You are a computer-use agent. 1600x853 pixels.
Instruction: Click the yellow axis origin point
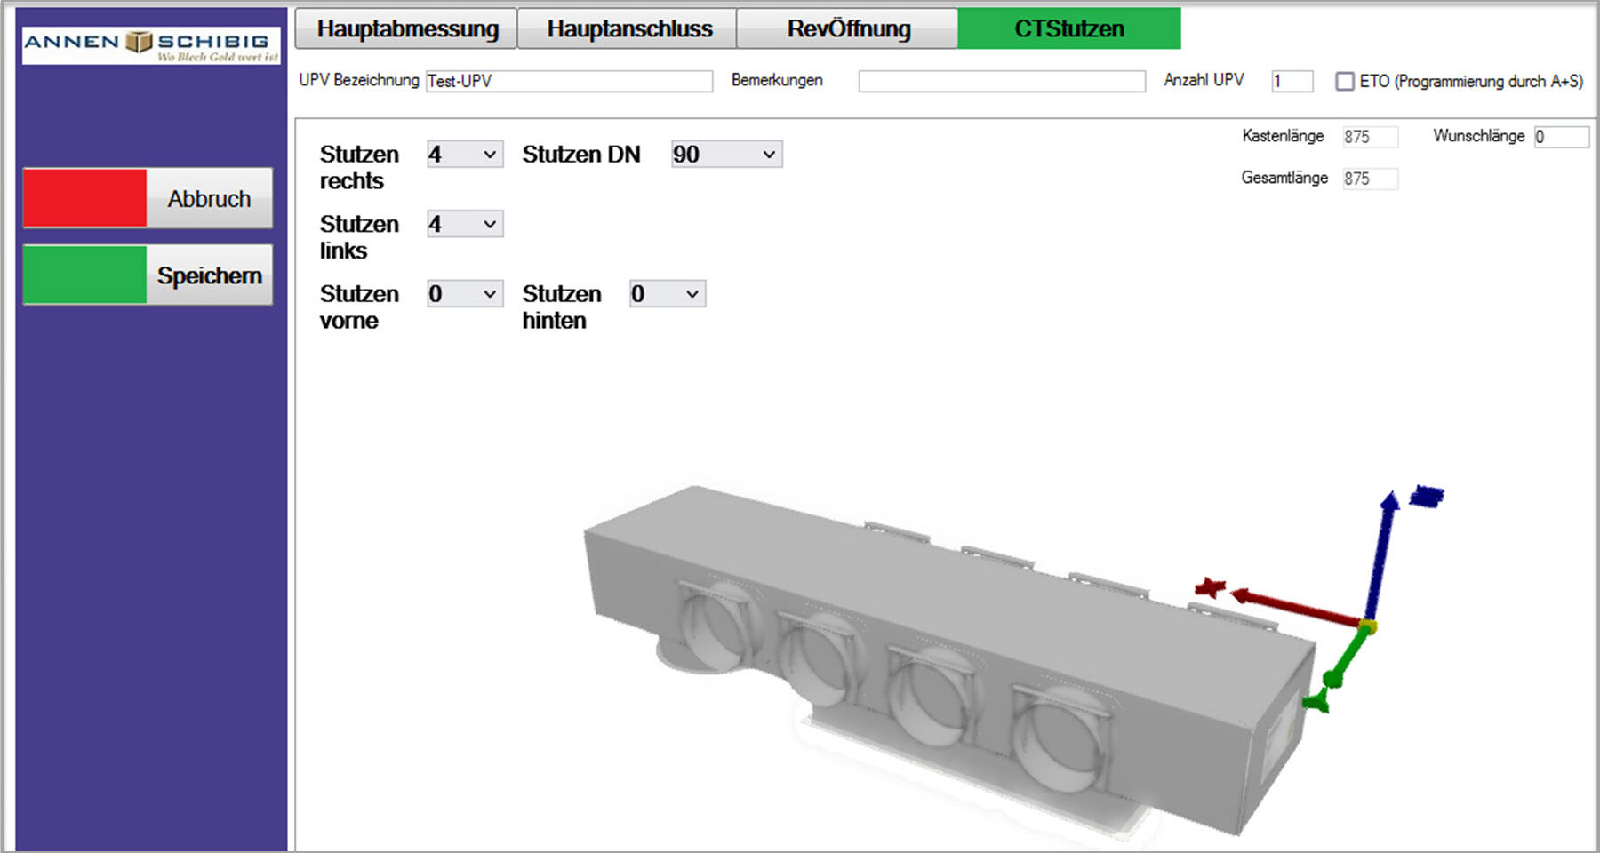[1368, 627]
